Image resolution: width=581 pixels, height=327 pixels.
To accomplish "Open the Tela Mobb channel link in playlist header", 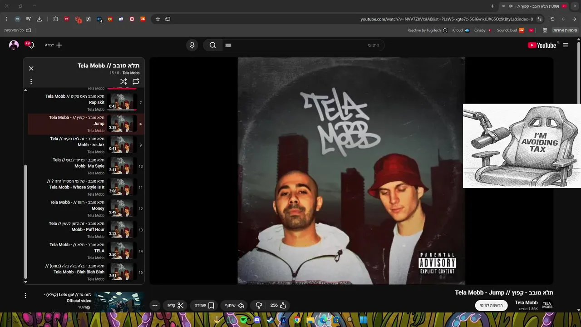I will (x=131, y=73).
